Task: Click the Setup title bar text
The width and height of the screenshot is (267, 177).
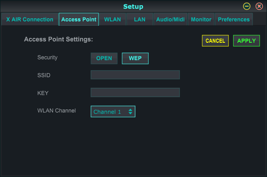Action: click(x=133, y=7)
